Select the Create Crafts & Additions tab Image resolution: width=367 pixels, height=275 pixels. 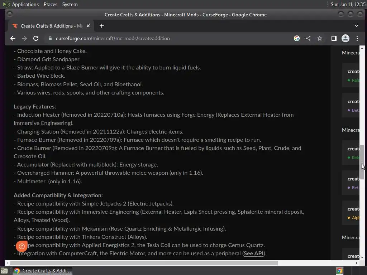[51, 26]
